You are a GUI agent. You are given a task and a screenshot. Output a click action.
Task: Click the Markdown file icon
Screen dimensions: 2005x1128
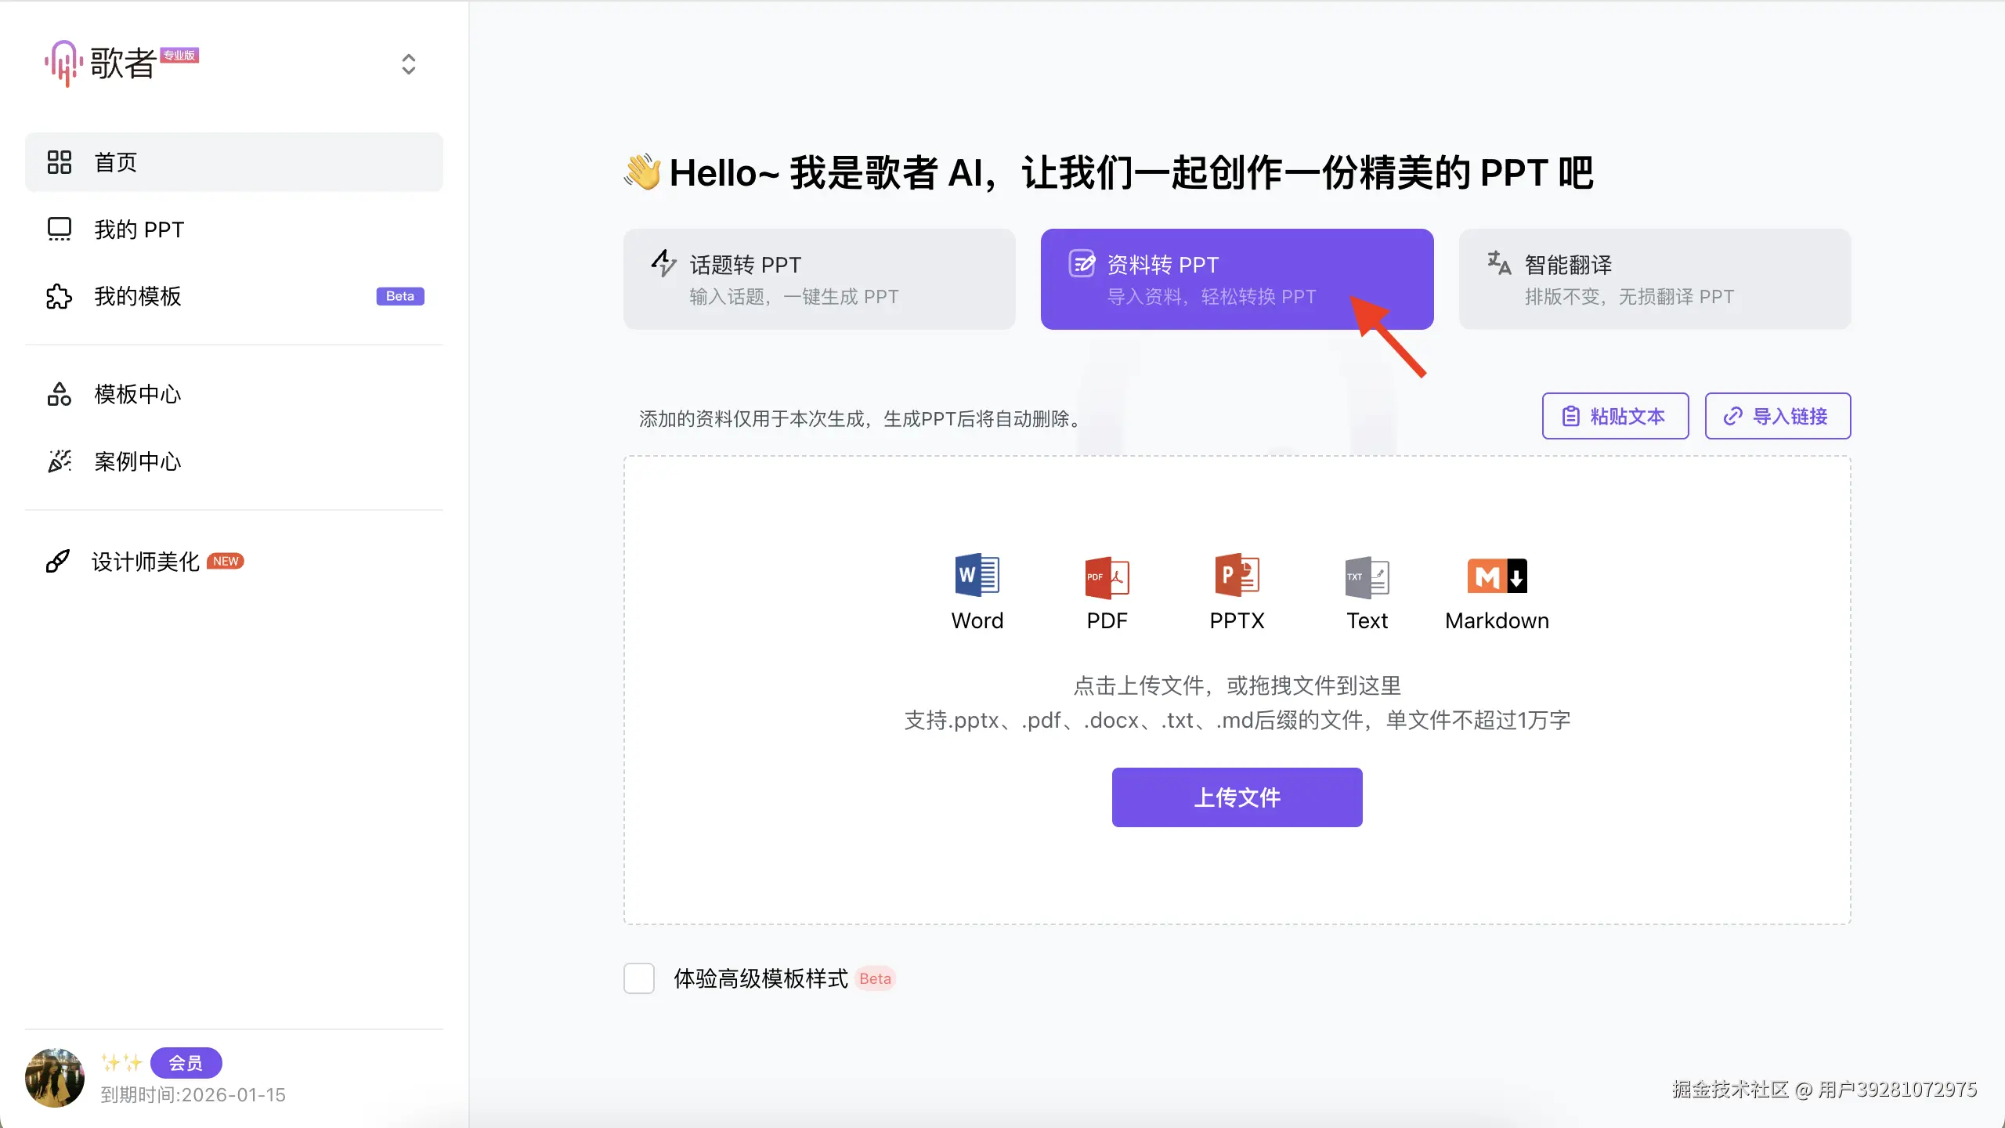coord(1497,576)
